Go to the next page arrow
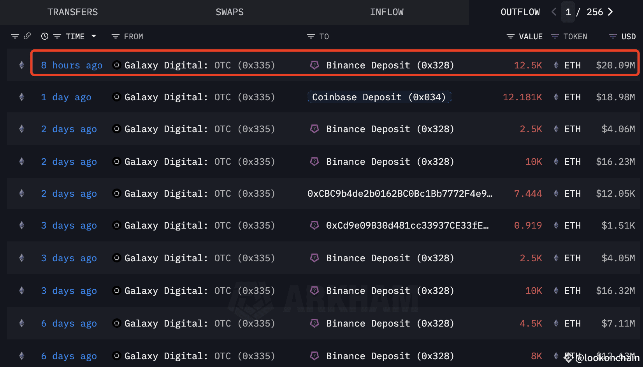643x367 pixels. 610,12
